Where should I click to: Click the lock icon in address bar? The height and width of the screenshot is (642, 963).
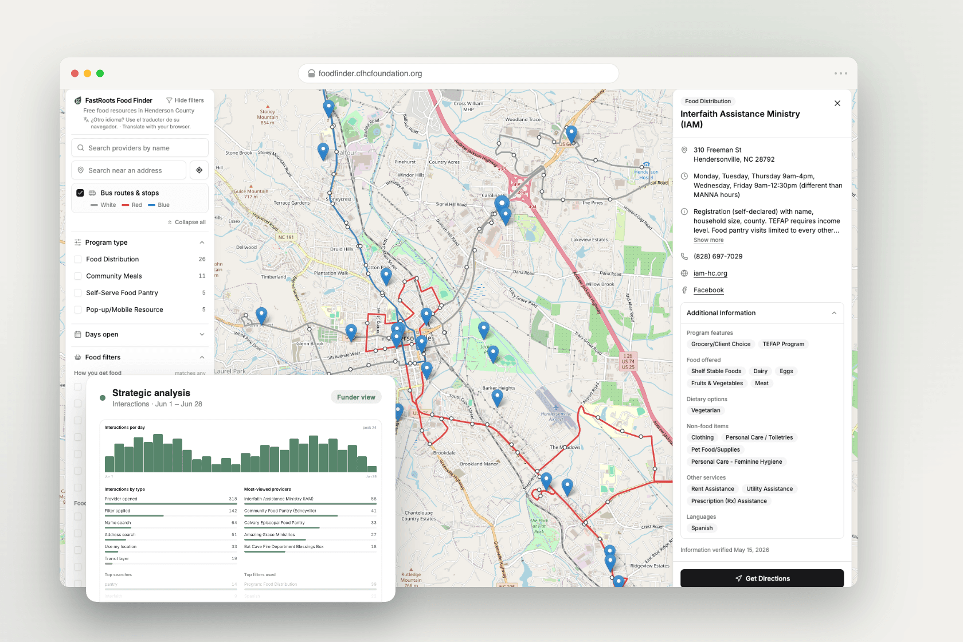click(x=311, y=73)
